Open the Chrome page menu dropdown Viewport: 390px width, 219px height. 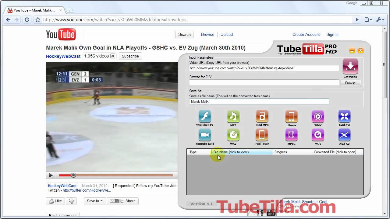pyautogui.click(x=368, y=20)
